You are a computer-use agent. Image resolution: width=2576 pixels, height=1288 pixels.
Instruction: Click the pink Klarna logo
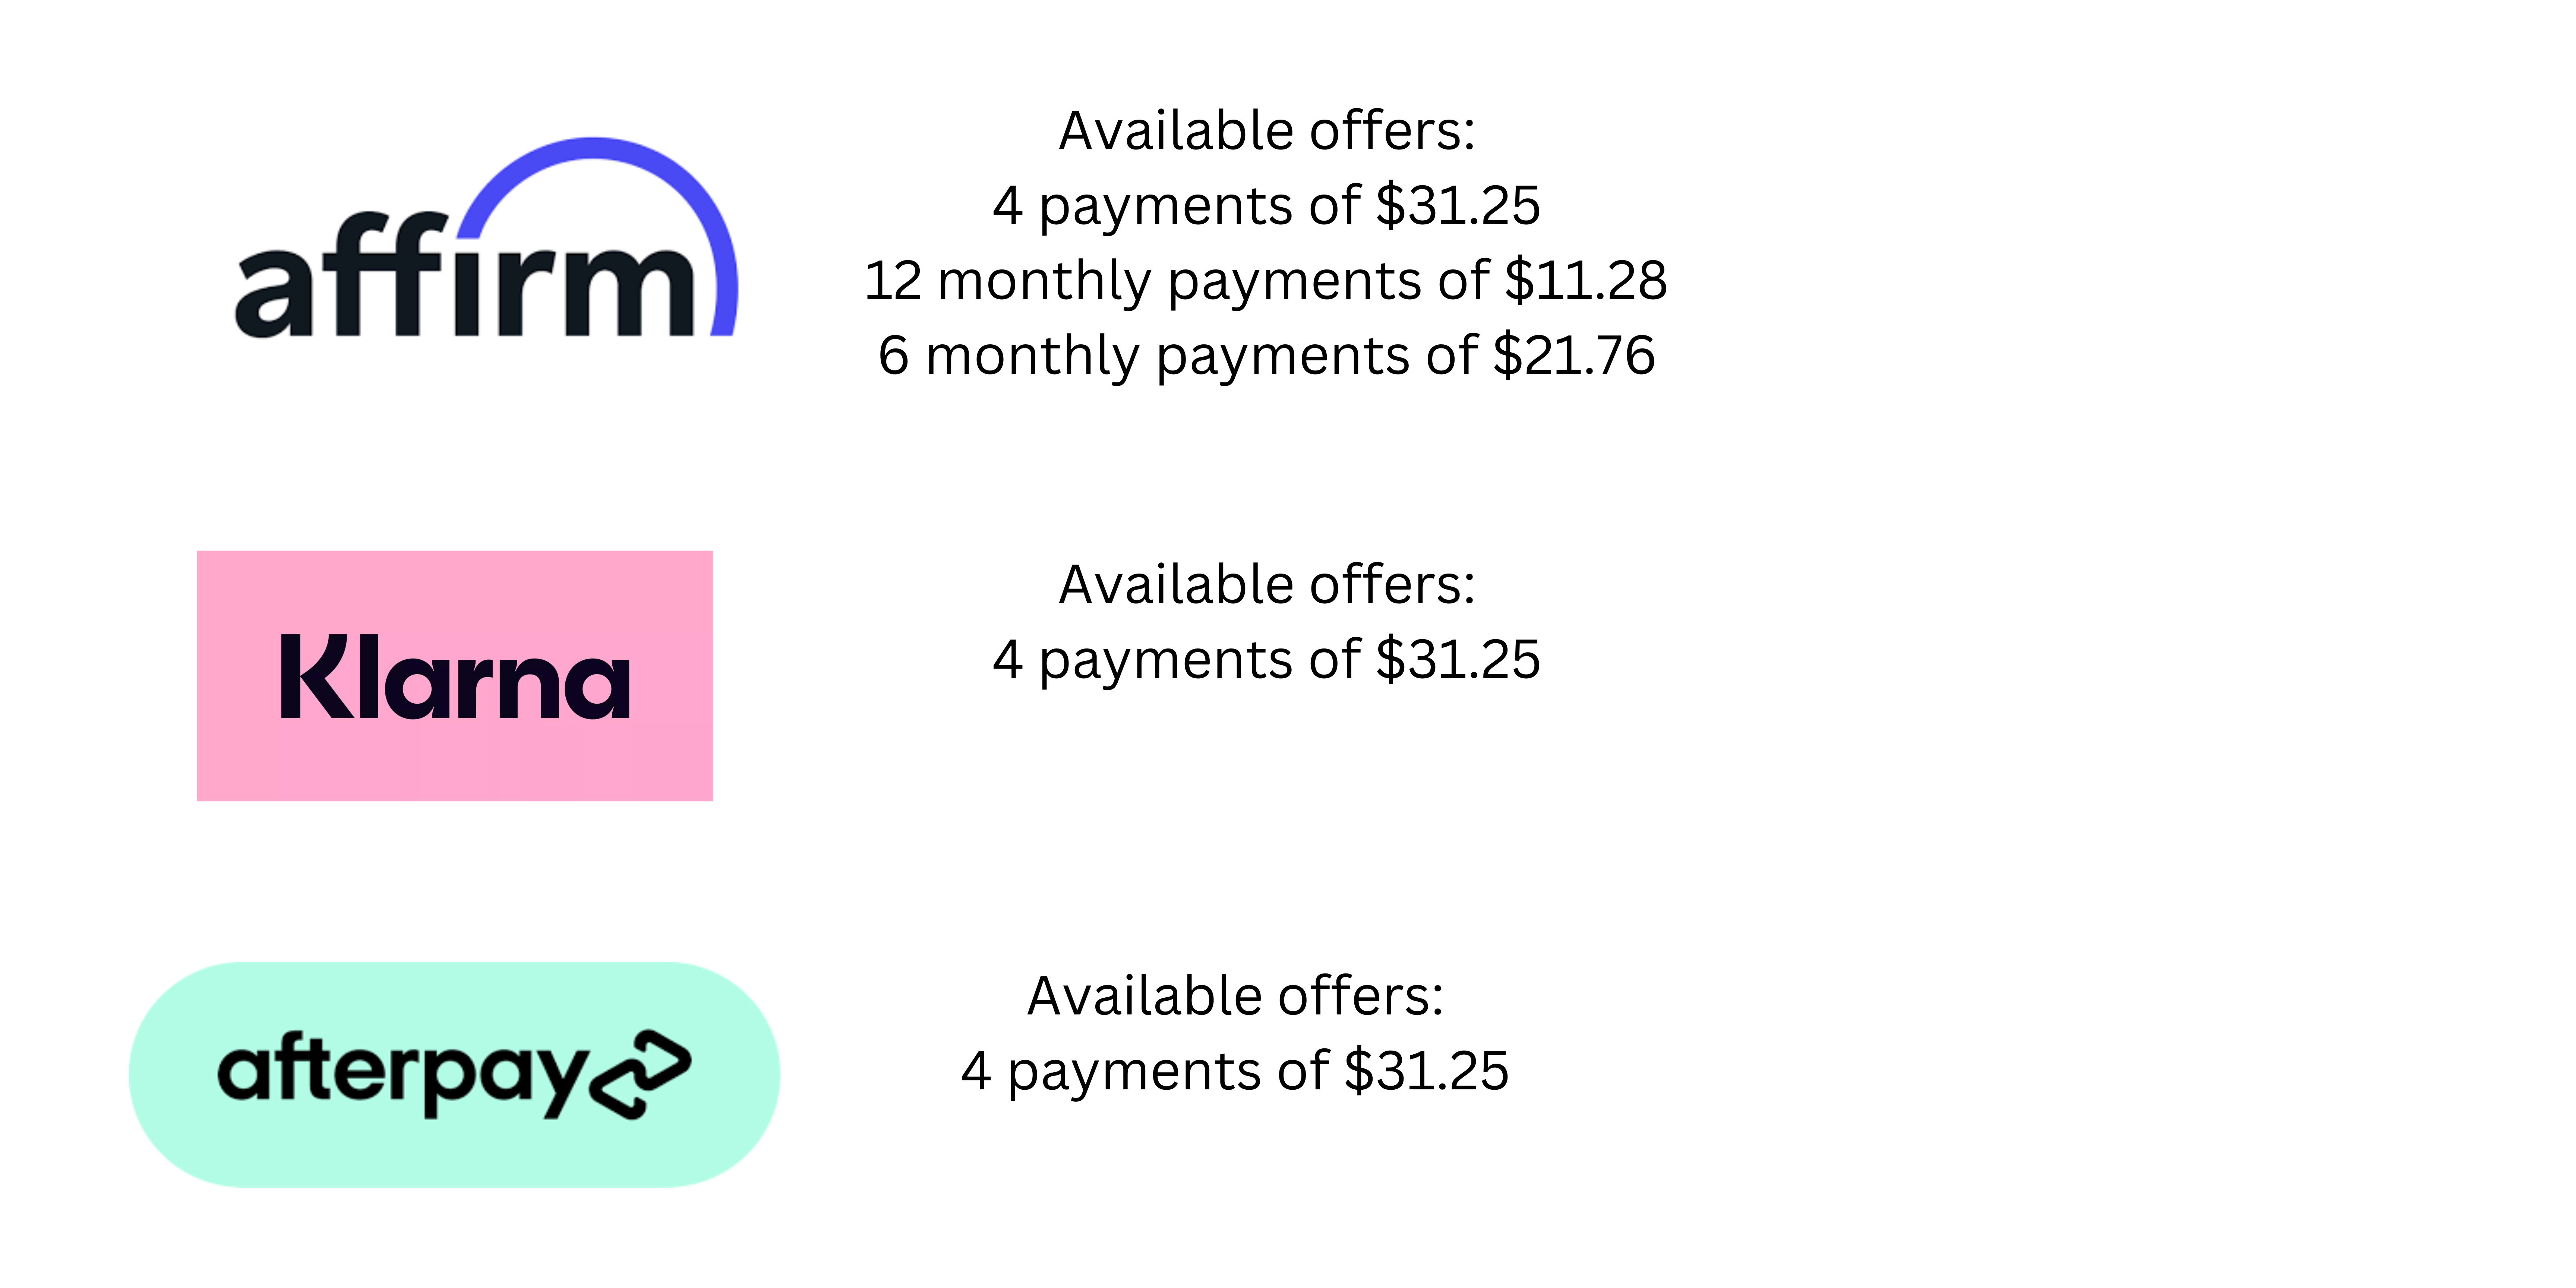[x=455, y=676]
